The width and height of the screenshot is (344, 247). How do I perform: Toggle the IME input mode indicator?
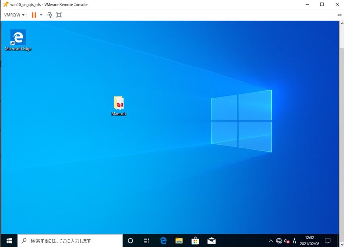point(295,241)
